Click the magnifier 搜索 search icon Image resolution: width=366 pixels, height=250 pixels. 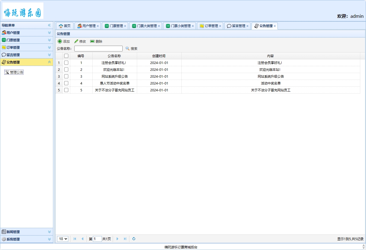point(127,48)
